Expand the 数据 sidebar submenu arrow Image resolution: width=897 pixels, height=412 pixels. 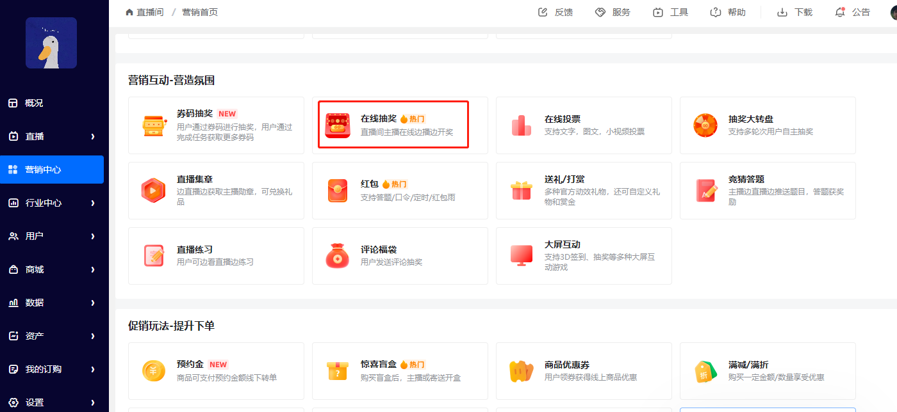click(93, 303)
